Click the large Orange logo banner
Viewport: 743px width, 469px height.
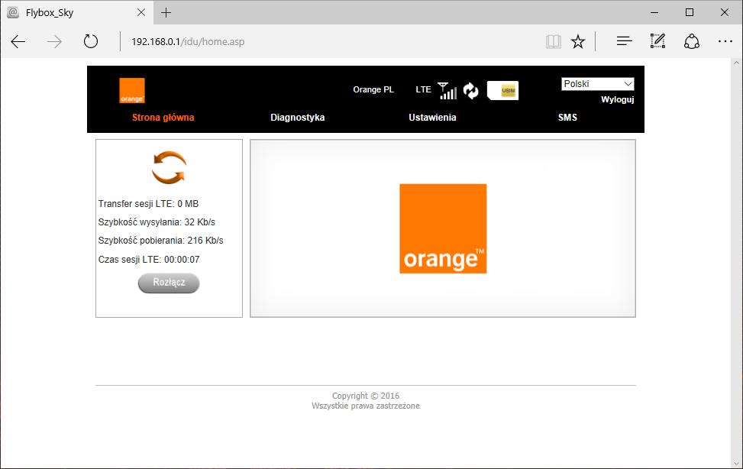tap(443, 228)
